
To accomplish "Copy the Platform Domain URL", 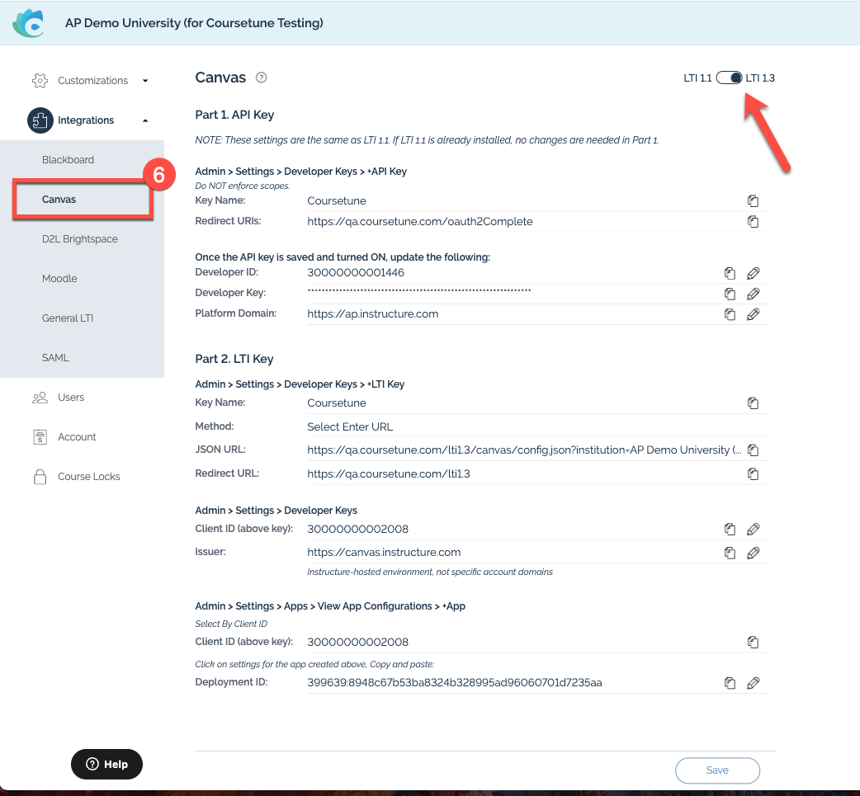I will 730,314.
